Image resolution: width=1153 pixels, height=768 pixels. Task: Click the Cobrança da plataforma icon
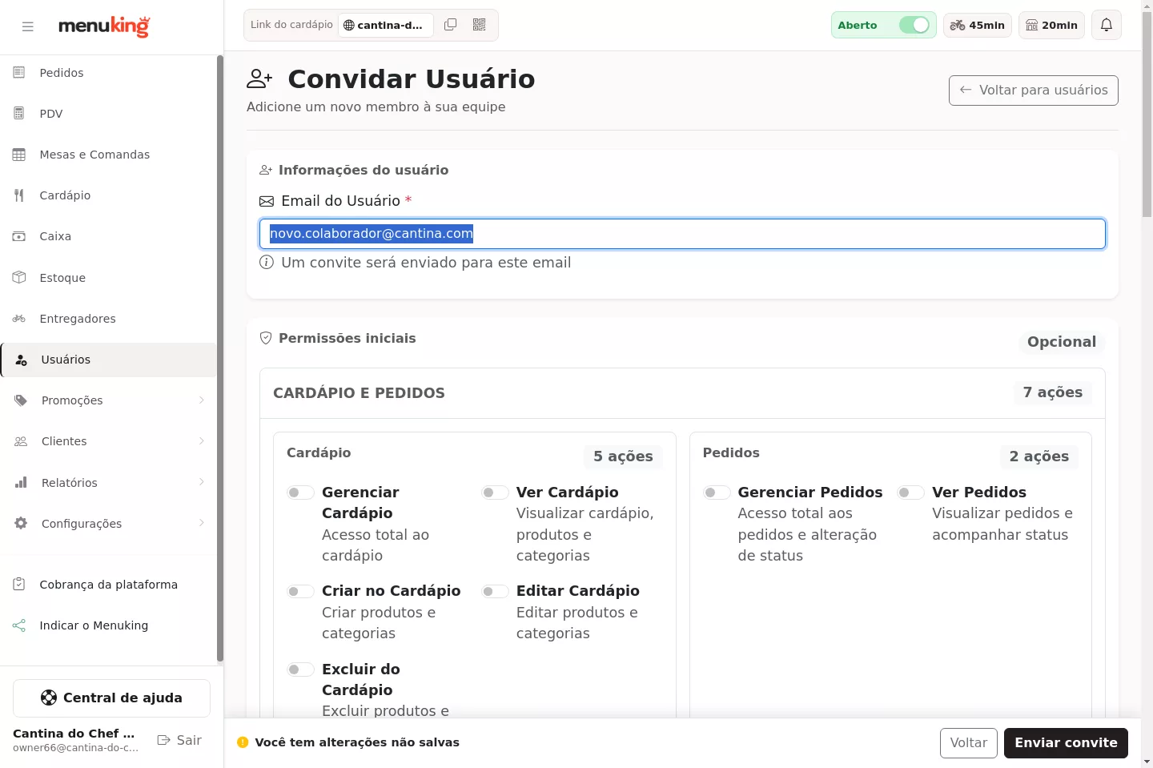(x=19, y=585)
